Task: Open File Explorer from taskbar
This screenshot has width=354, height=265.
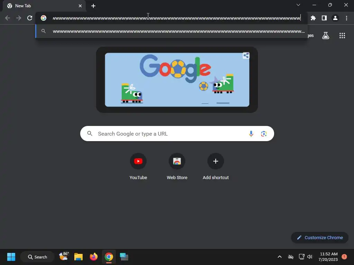Action: [78, 257]
